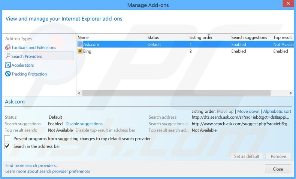Screen dimensions: 296x179
Task: Open Find more search providers link
Action: [x=32, y=166]
